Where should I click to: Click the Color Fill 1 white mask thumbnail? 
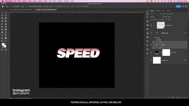point(166,52)
